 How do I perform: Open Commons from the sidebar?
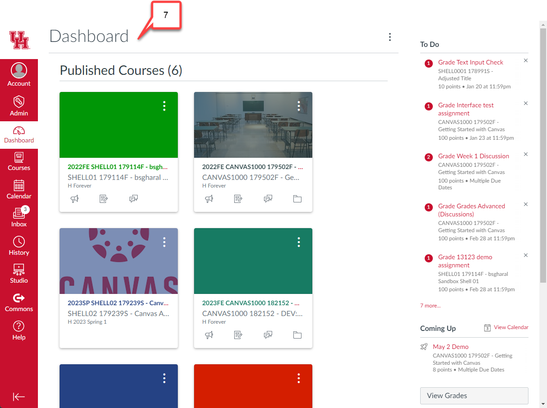(19, 303)
